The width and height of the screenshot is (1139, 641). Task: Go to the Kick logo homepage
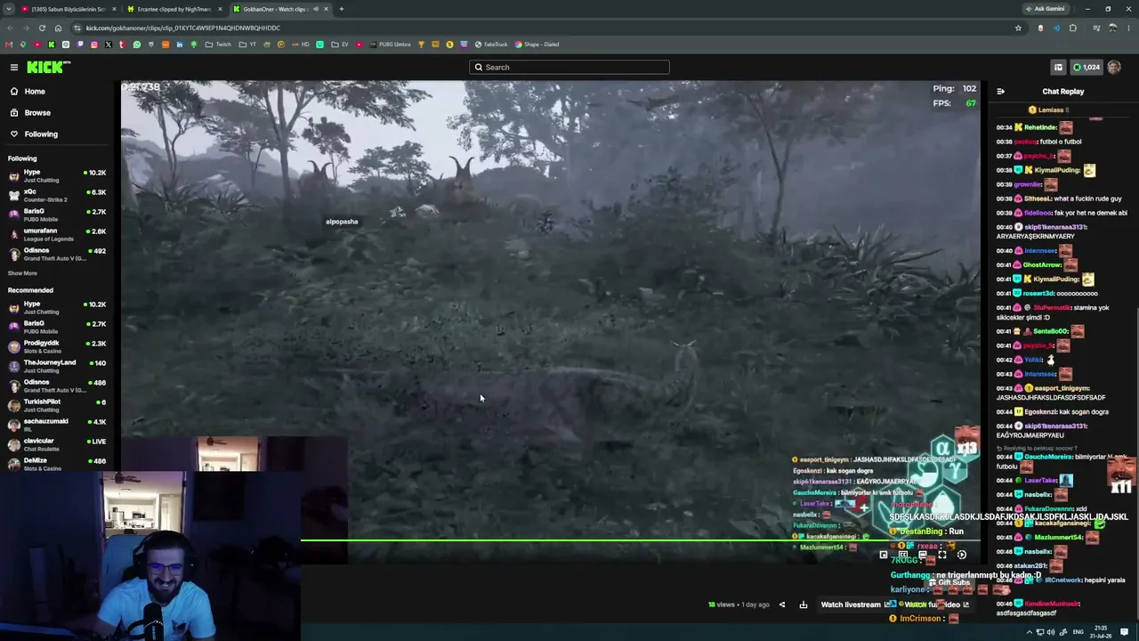[x=48, y=67]
